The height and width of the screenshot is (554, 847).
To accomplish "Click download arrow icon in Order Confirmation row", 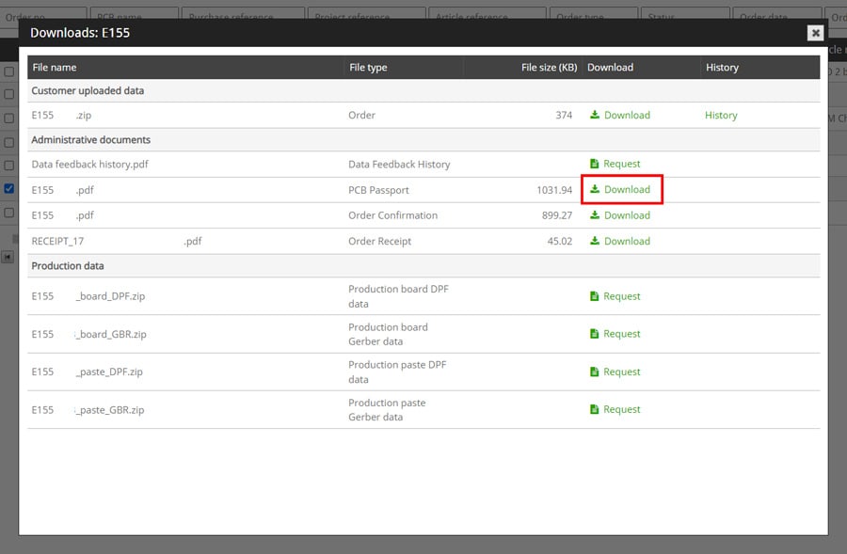I will pyautogui.click(x=595, y=214).
